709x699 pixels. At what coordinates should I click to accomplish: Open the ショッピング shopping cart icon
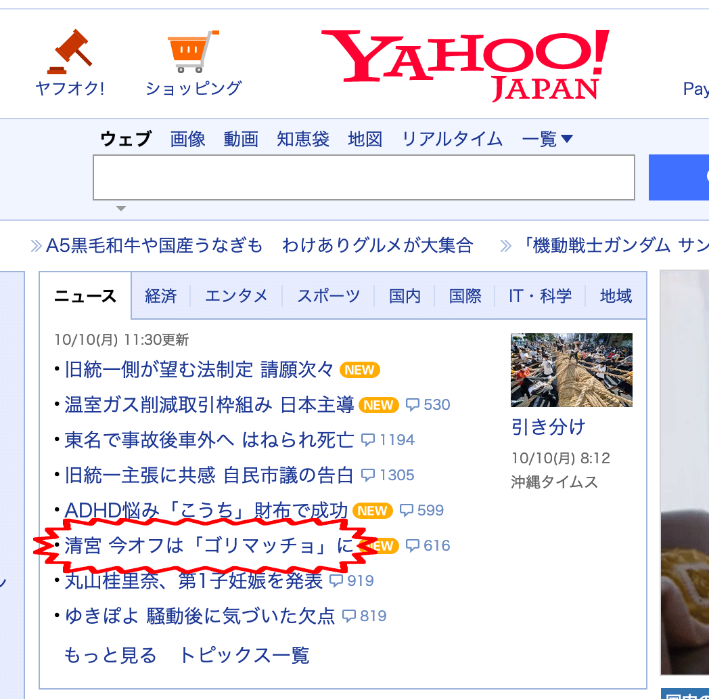click(x=193, y=51)
